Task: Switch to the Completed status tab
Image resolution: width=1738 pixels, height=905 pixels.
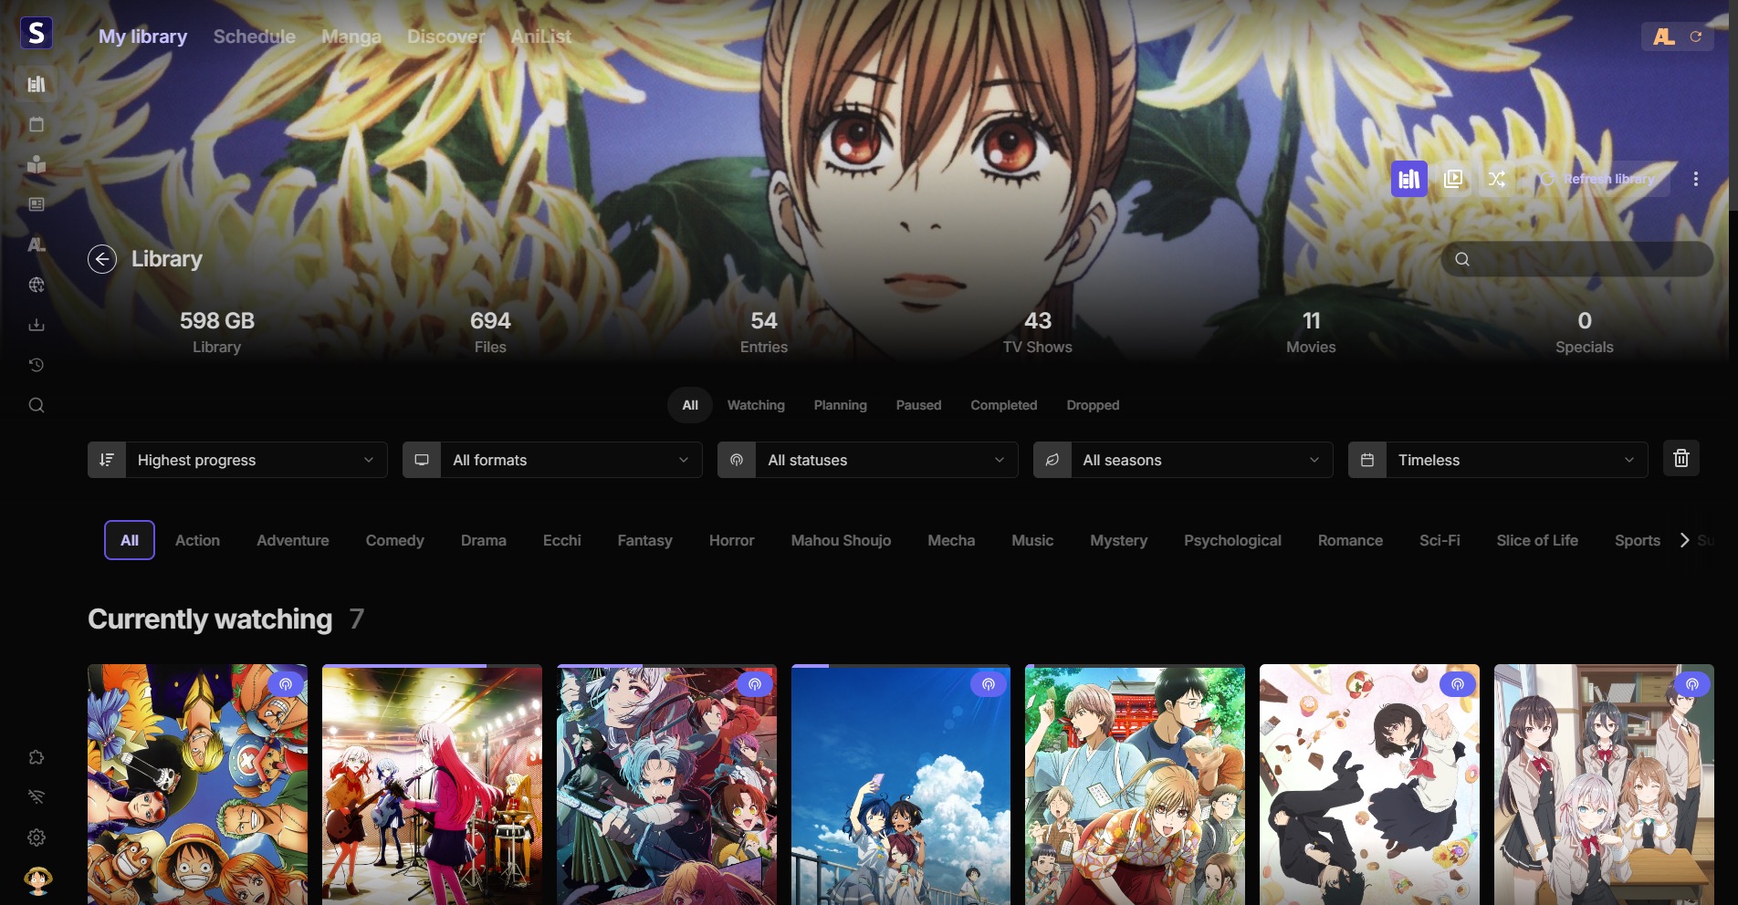Action: click(x=1003, y=405)
